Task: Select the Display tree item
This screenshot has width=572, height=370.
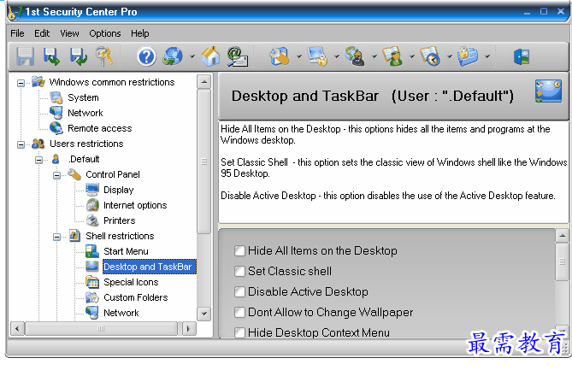Action: [x=119, y=190]
